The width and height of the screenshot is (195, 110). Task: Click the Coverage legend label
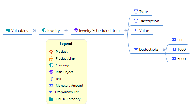(x=63, y=65)
